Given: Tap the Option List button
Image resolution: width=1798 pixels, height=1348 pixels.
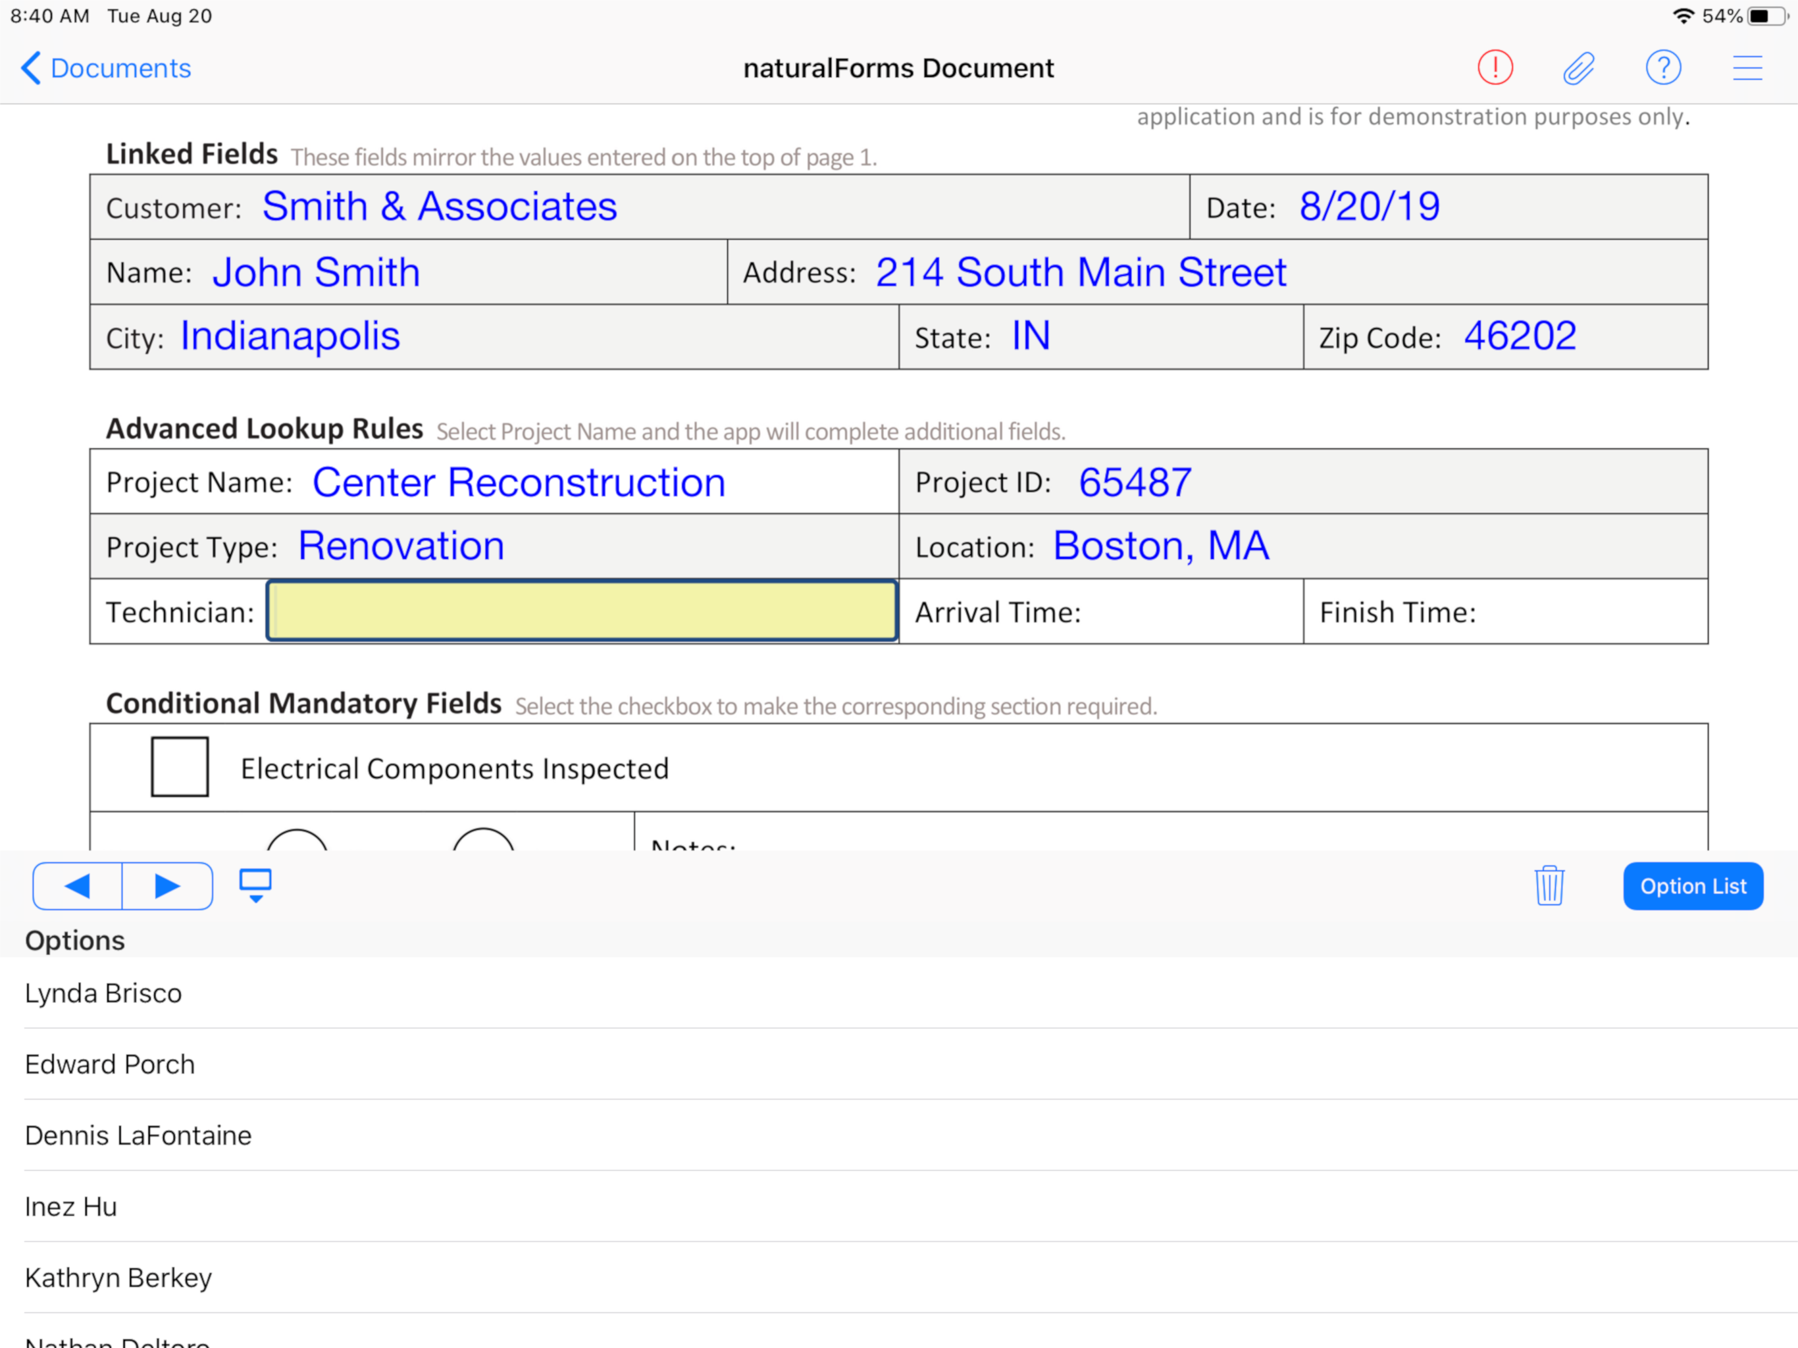Looking at the screenshot, I should [x=1692, y=885].
